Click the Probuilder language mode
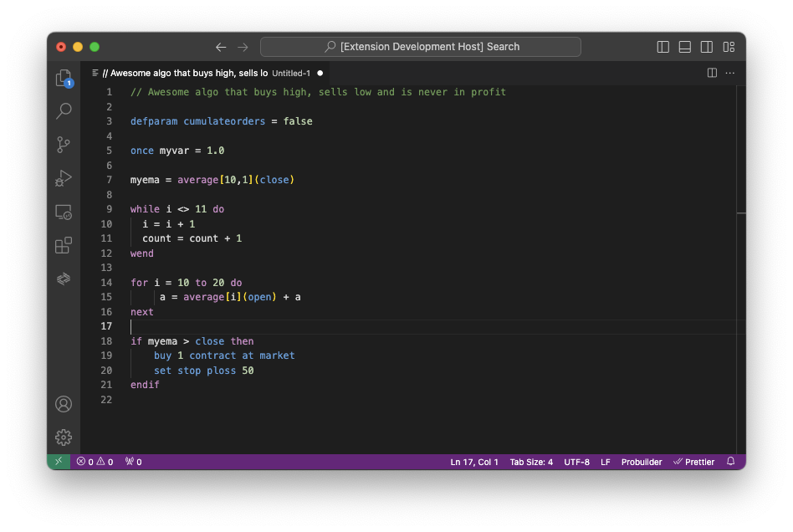The image size is (793, 532). (x=642, y=462)
